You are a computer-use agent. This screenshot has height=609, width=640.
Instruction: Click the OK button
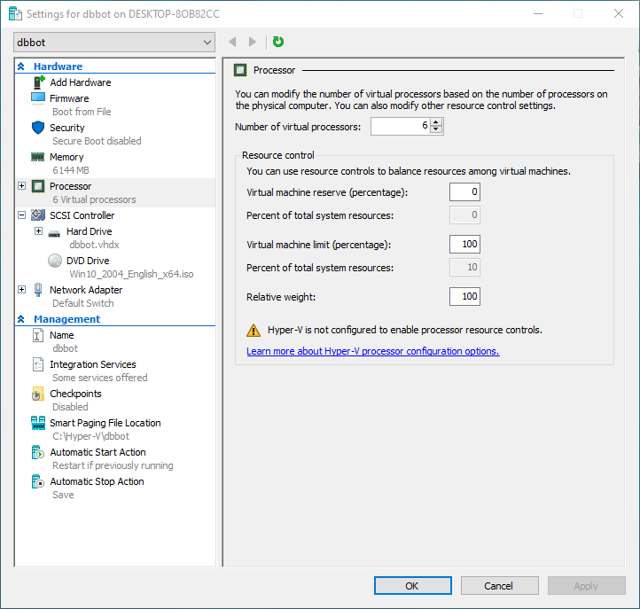tap(413, 586)
